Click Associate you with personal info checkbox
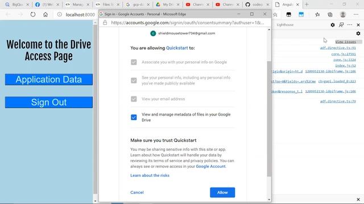Screen dimensions: 364x204 [x=134, y=62]
